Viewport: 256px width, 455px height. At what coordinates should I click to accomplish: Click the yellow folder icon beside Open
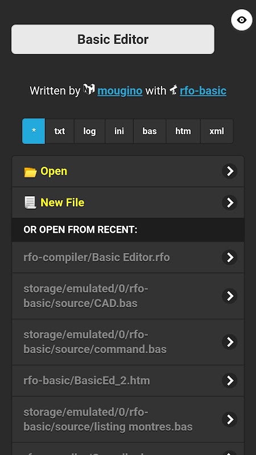tap(30, 172)
